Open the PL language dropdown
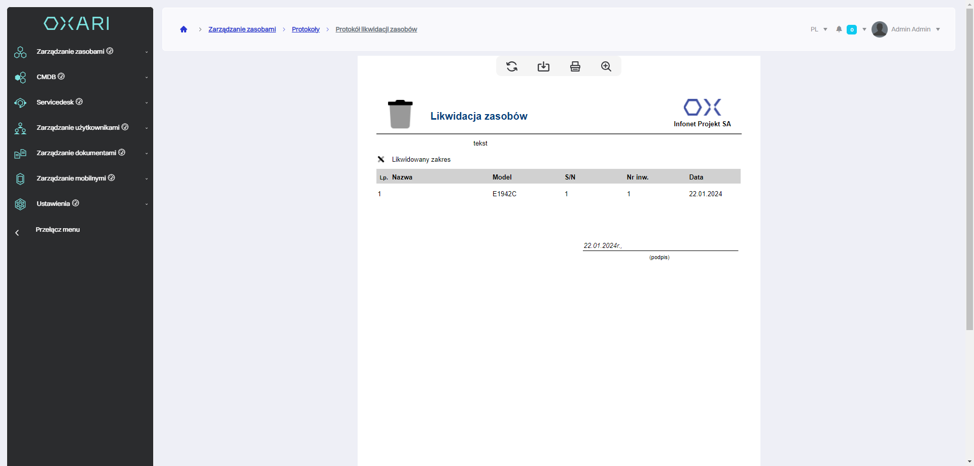The width and height of the screenshot is (974, 466). (x=819, y=29)
